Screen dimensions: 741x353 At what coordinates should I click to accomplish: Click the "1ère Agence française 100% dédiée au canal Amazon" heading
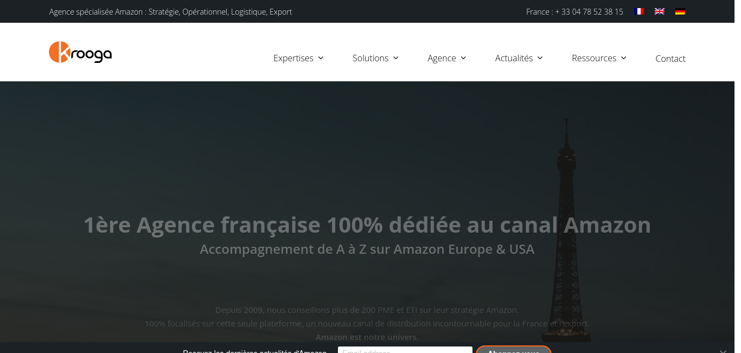coord(367,224)
